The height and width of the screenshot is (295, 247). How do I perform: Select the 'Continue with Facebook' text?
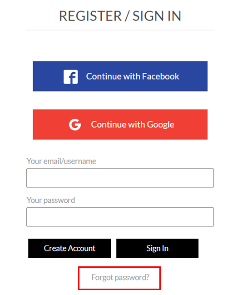(x=133, y=76)
